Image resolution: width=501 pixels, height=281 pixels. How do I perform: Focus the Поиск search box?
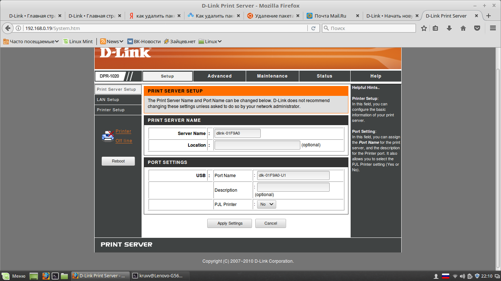(369, 28)
